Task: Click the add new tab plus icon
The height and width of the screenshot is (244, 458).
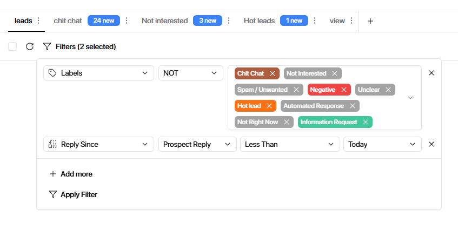Action: coord(370,21)
